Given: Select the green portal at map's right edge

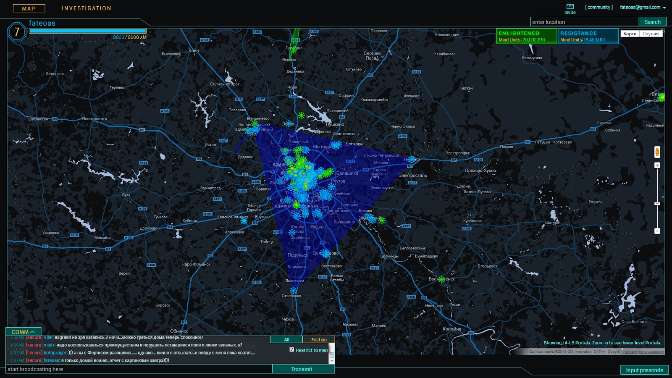Looking at the screenshot, I should click(x=661, y=97).
